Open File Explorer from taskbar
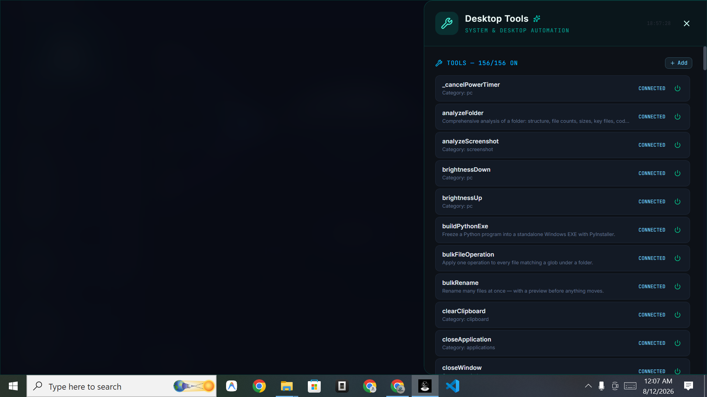Image resolution: width=707 pixels, height=397 pixels. coord(287,386)
